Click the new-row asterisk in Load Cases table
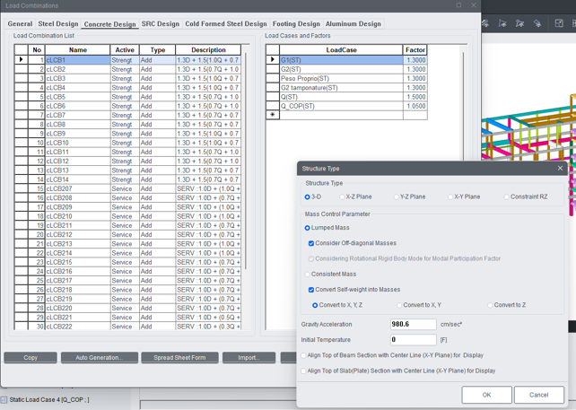 click(x=273, y=115)
